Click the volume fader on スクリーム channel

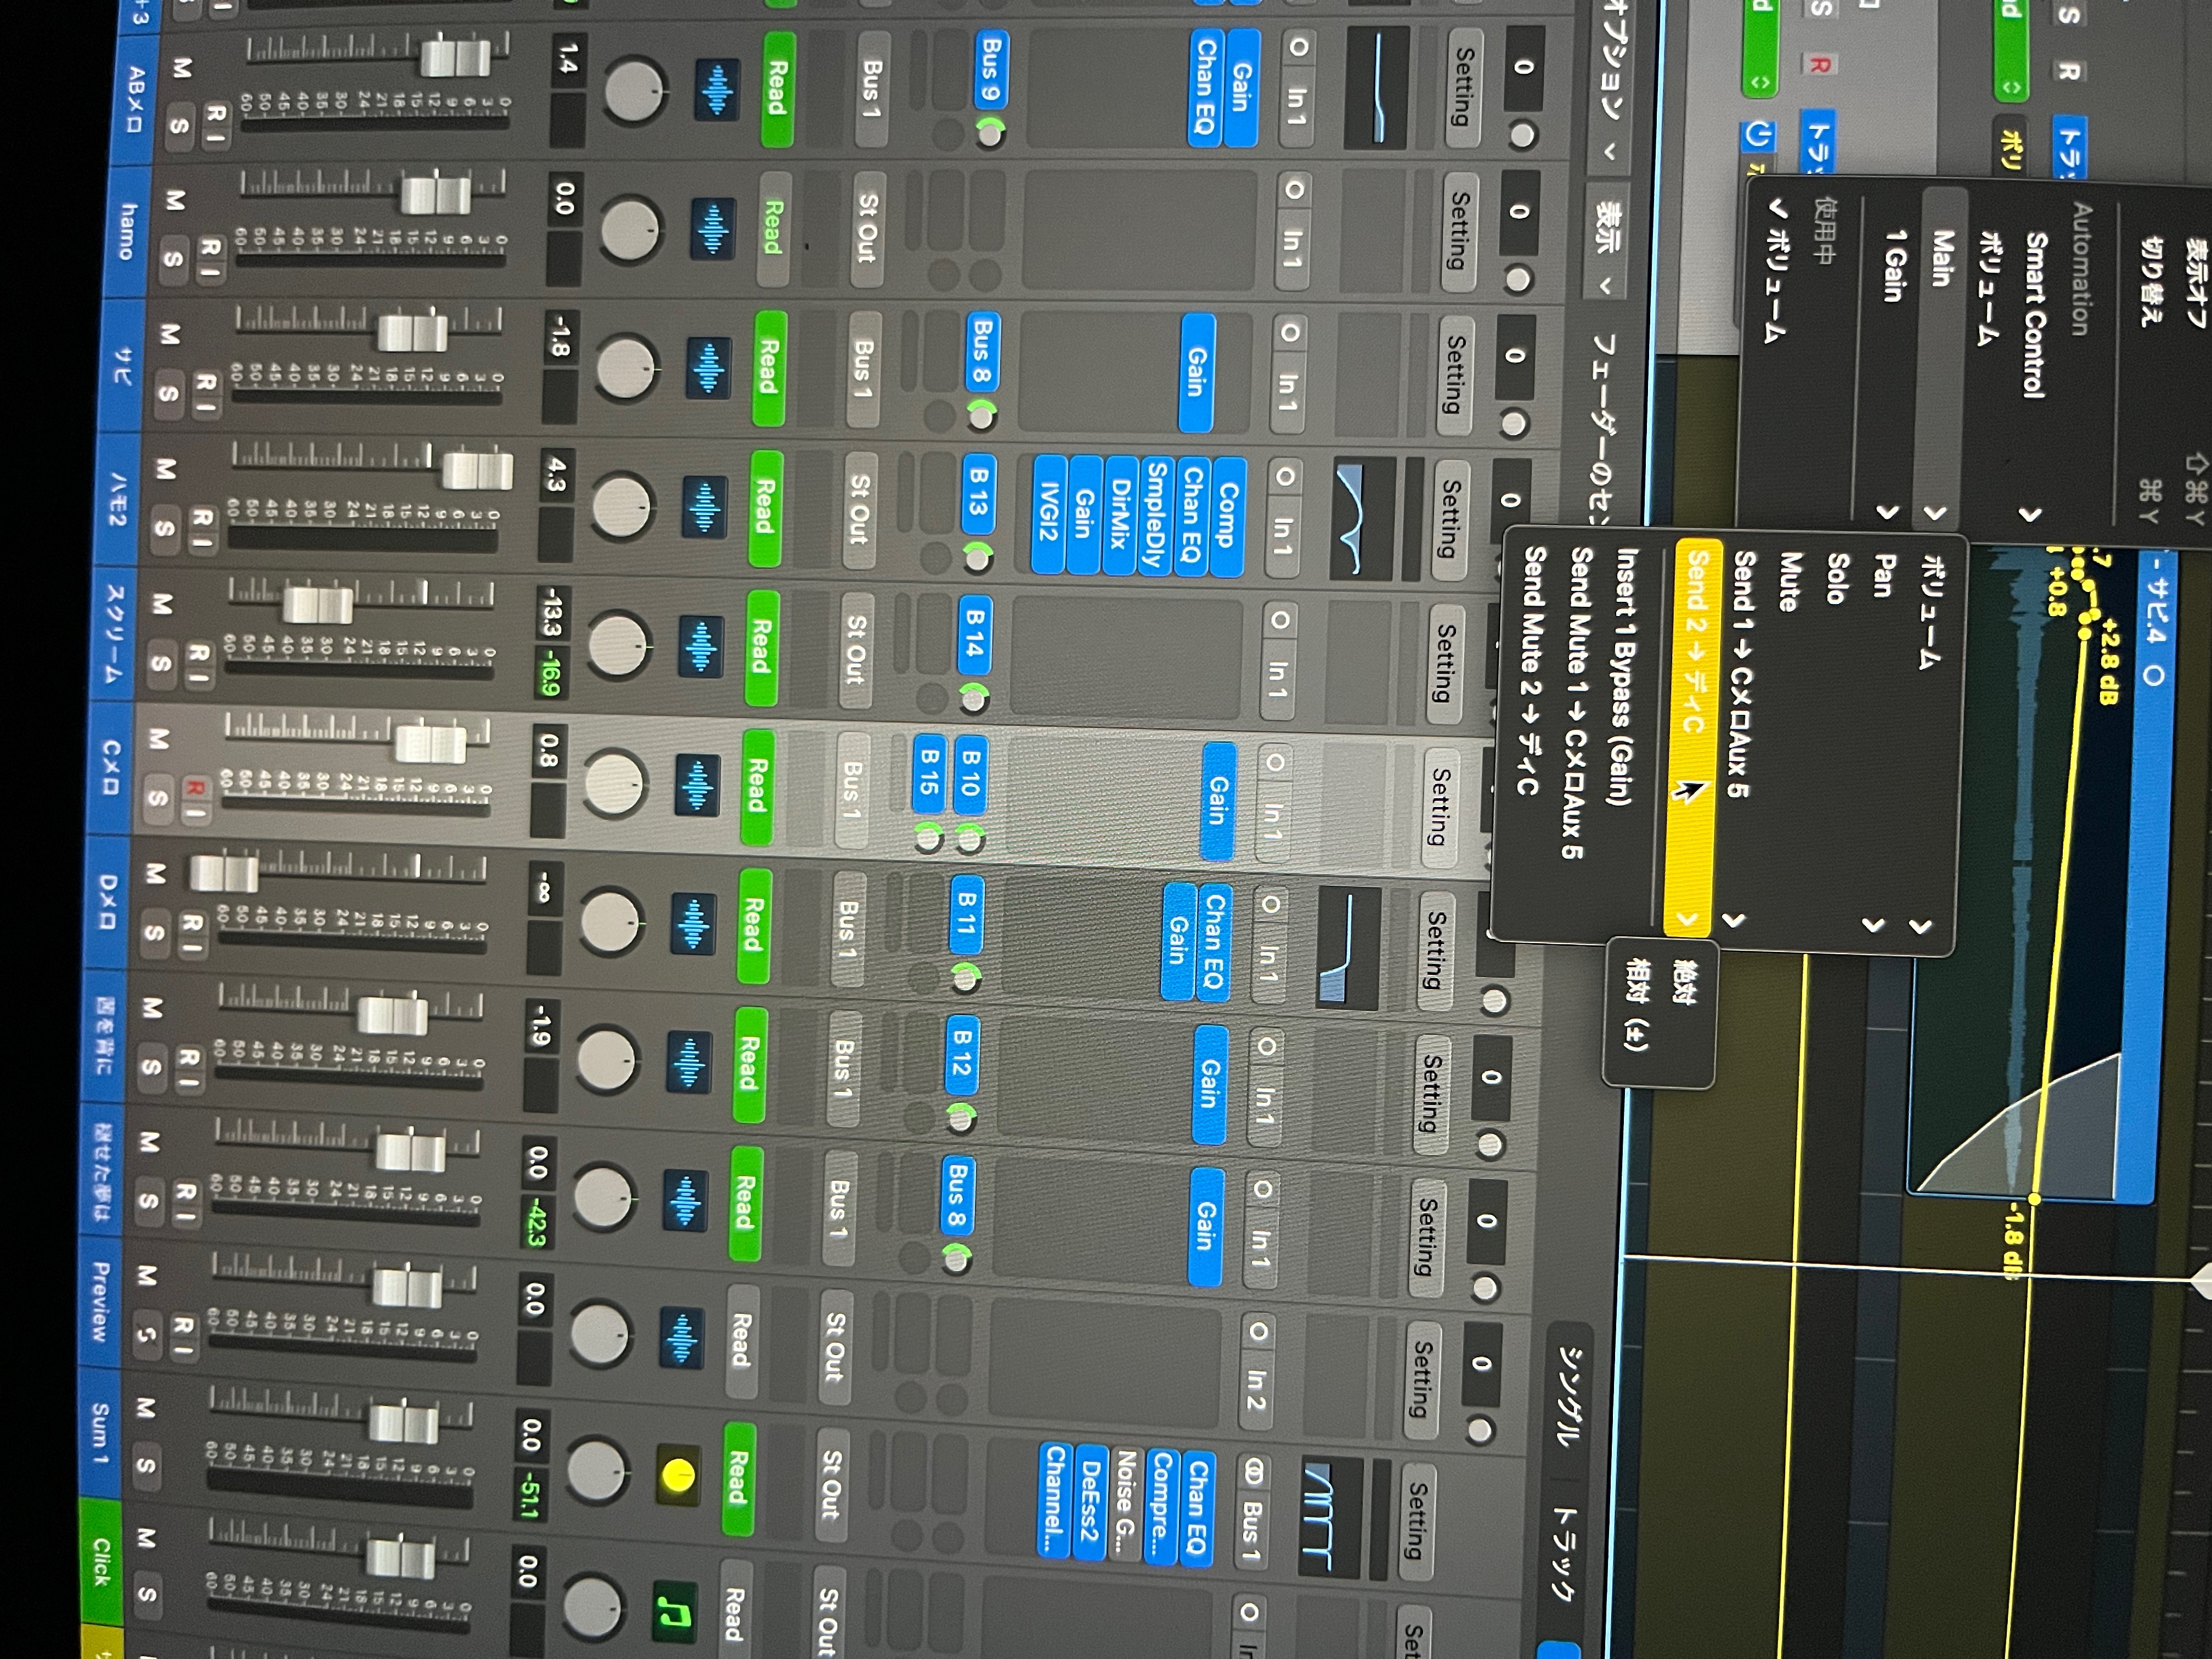click(319, 605)
